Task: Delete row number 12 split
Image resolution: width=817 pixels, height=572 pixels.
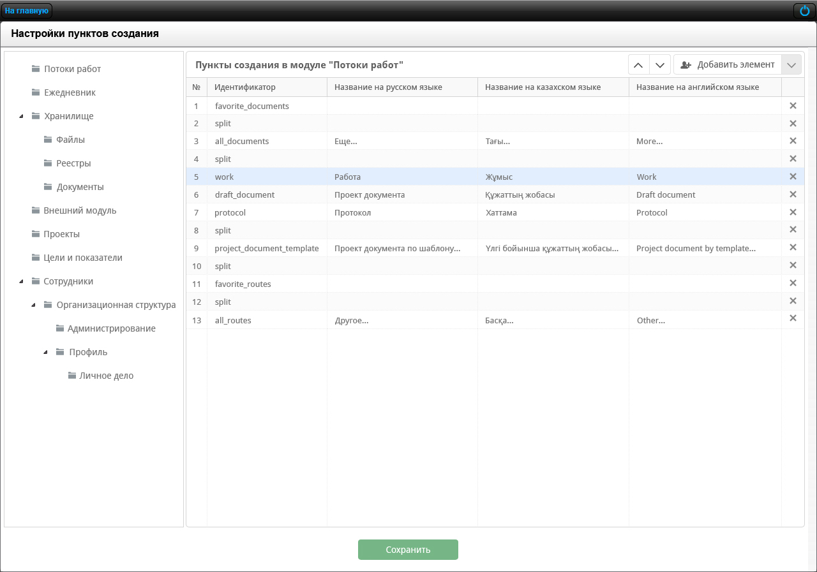Action: point(793,301)
